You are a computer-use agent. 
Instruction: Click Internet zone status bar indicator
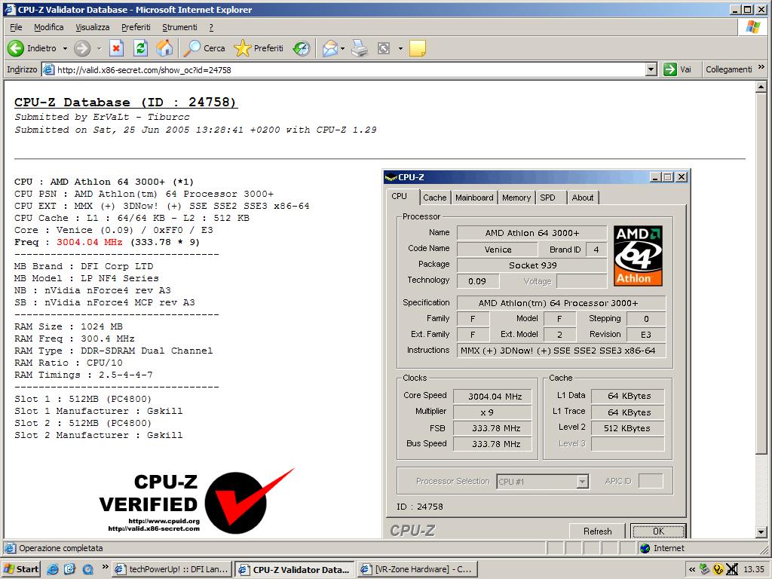663,548
